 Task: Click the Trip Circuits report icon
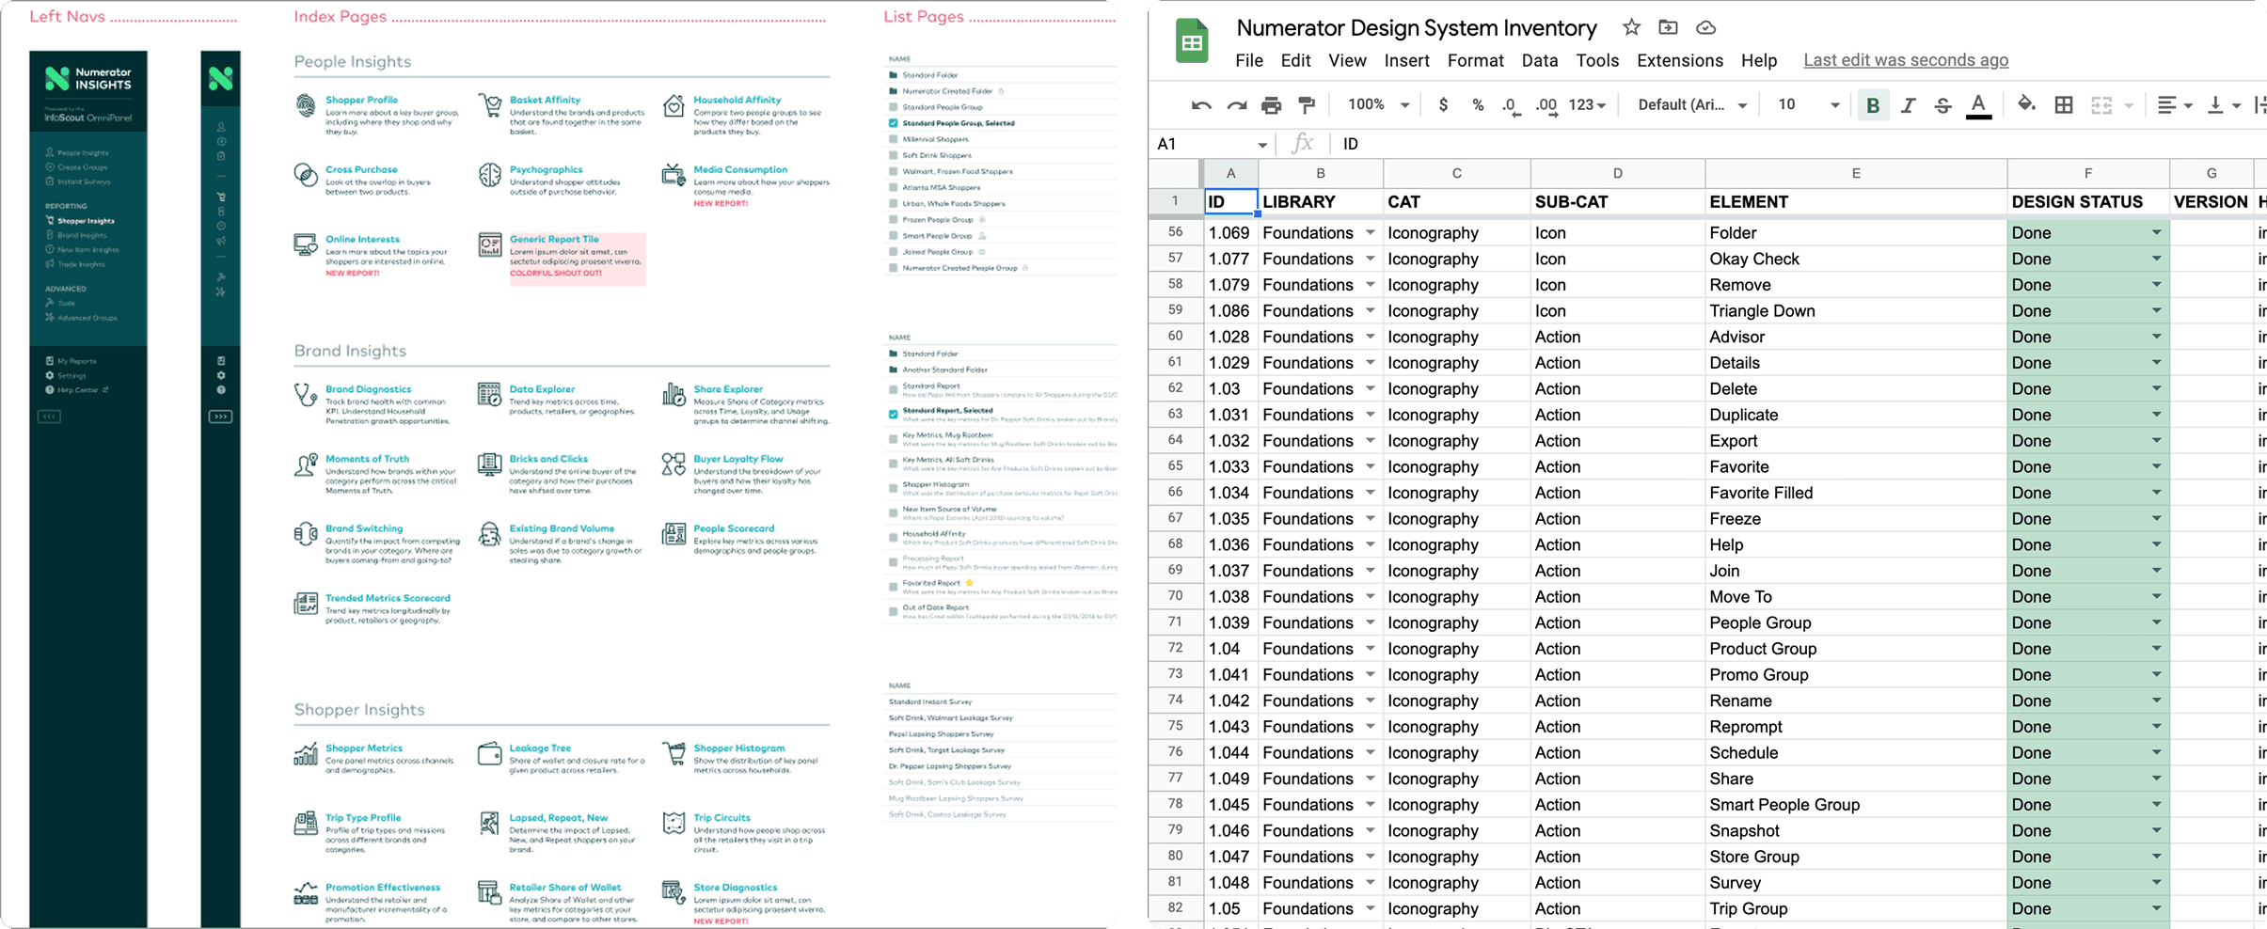(674, 823)
